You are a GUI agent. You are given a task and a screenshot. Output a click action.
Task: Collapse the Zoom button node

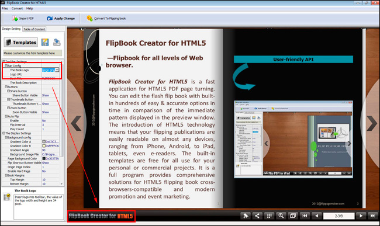tap(9, 108)
